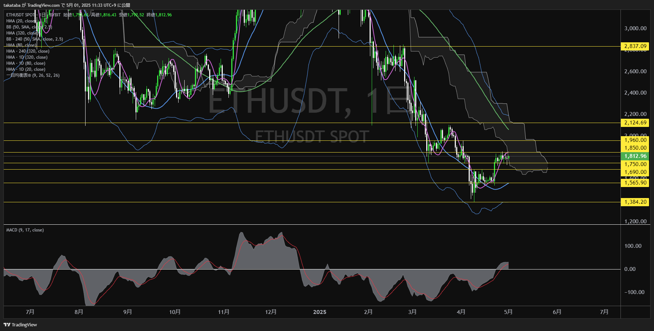Click the 1,384.20 price line label
The width and height of the screenshot is (654, 331).
point(635,202)
